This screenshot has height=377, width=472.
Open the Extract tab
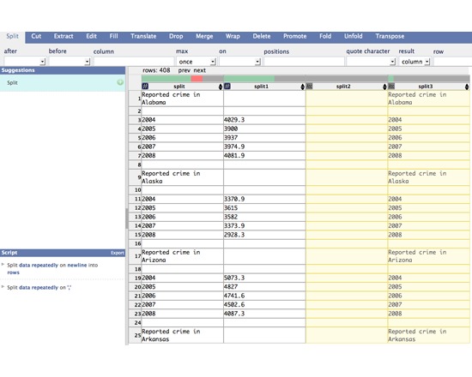point(64,36)
